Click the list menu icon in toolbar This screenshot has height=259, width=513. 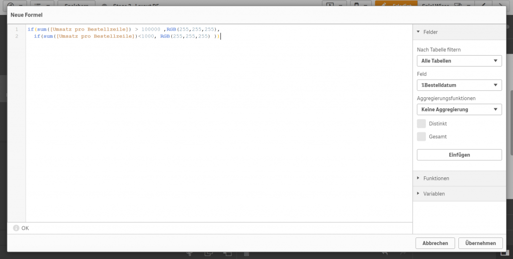(x=38, y=4)
